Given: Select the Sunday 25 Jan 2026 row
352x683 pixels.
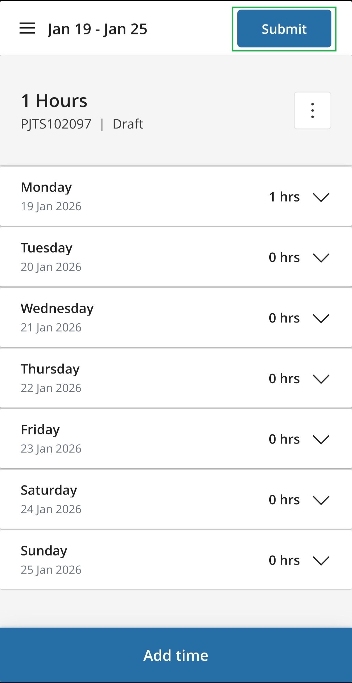Looking at the screenshot, I should click(x=134, y=560).
